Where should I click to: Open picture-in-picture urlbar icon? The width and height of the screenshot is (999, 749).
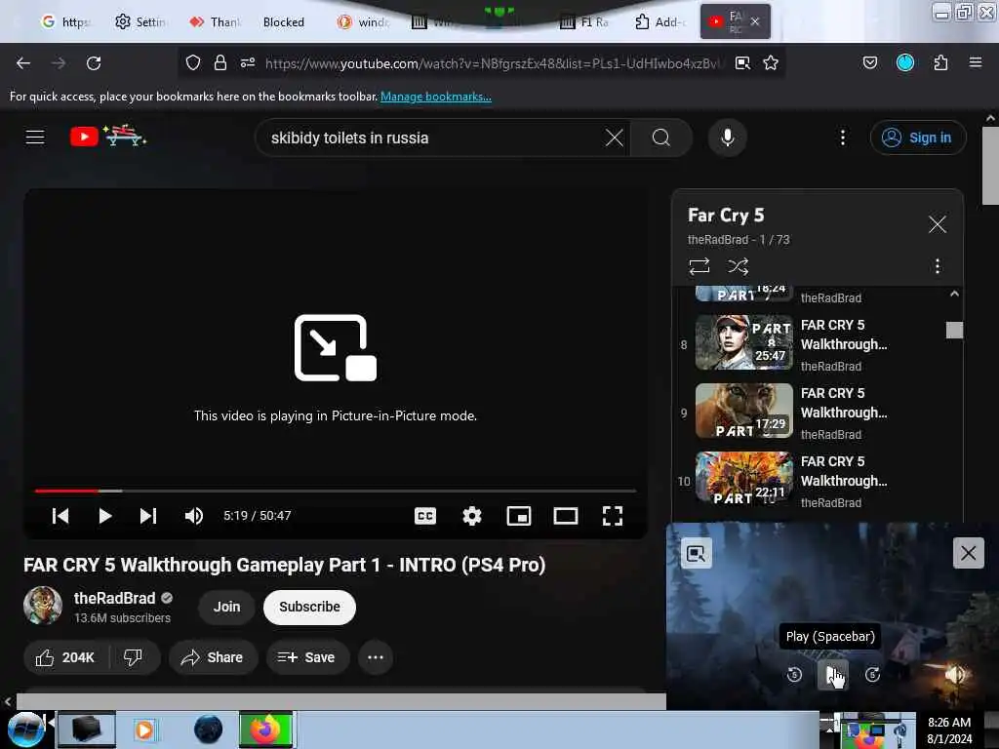click(x=742, y=62)
